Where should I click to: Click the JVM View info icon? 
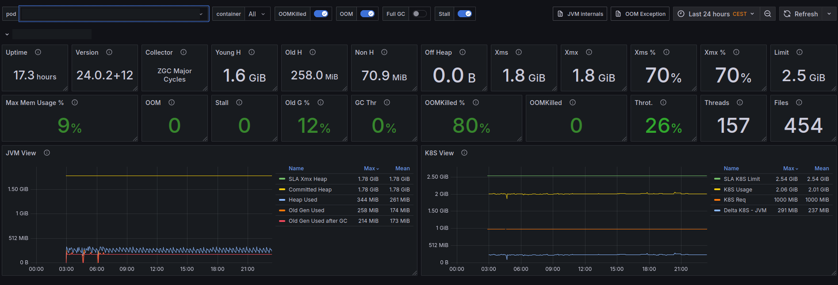point(47,153)
